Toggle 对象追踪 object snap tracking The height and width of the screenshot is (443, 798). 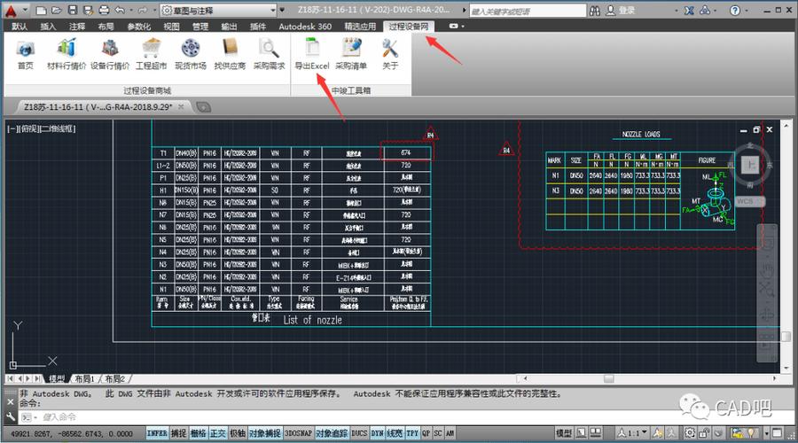[332, 433]
